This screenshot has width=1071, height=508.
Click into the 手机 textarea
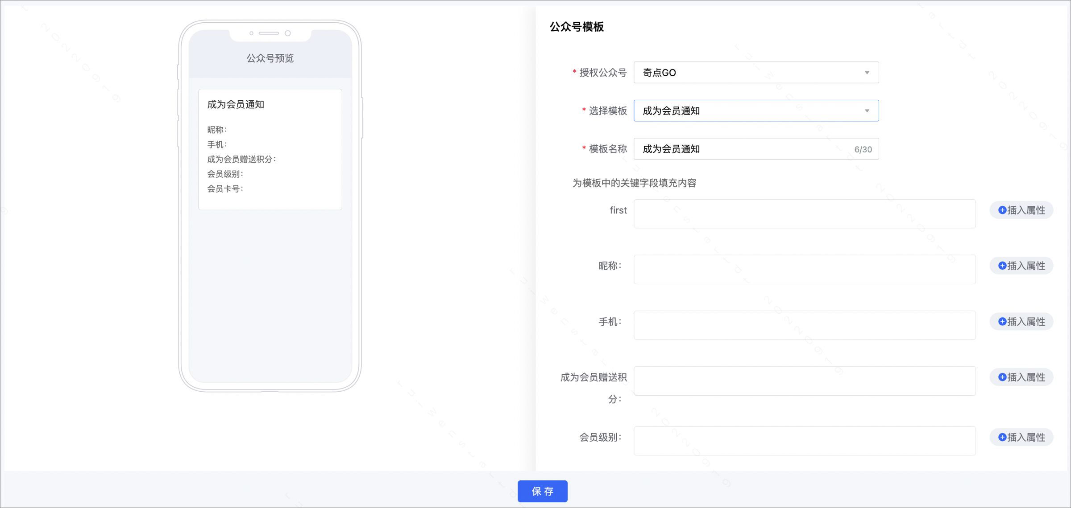click(x=805, y=325)
